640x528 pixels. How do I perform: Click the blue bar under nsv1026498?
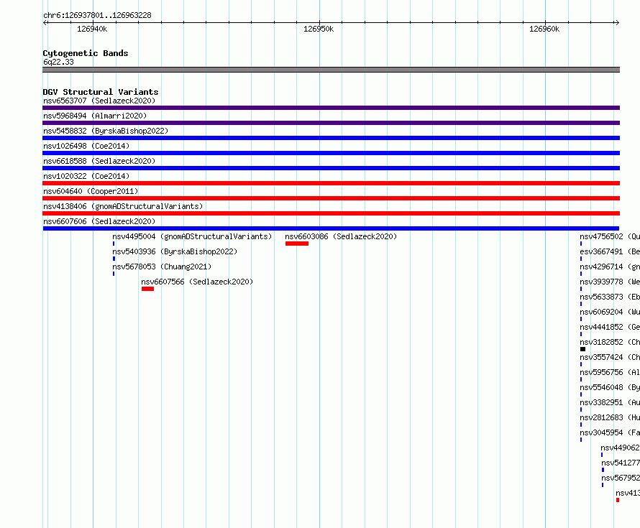click(331, 153)
